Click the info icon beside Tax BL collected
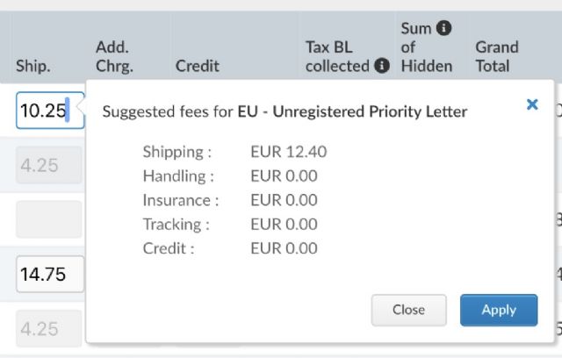This screenshot has width=562, height=358. point(381,66)
